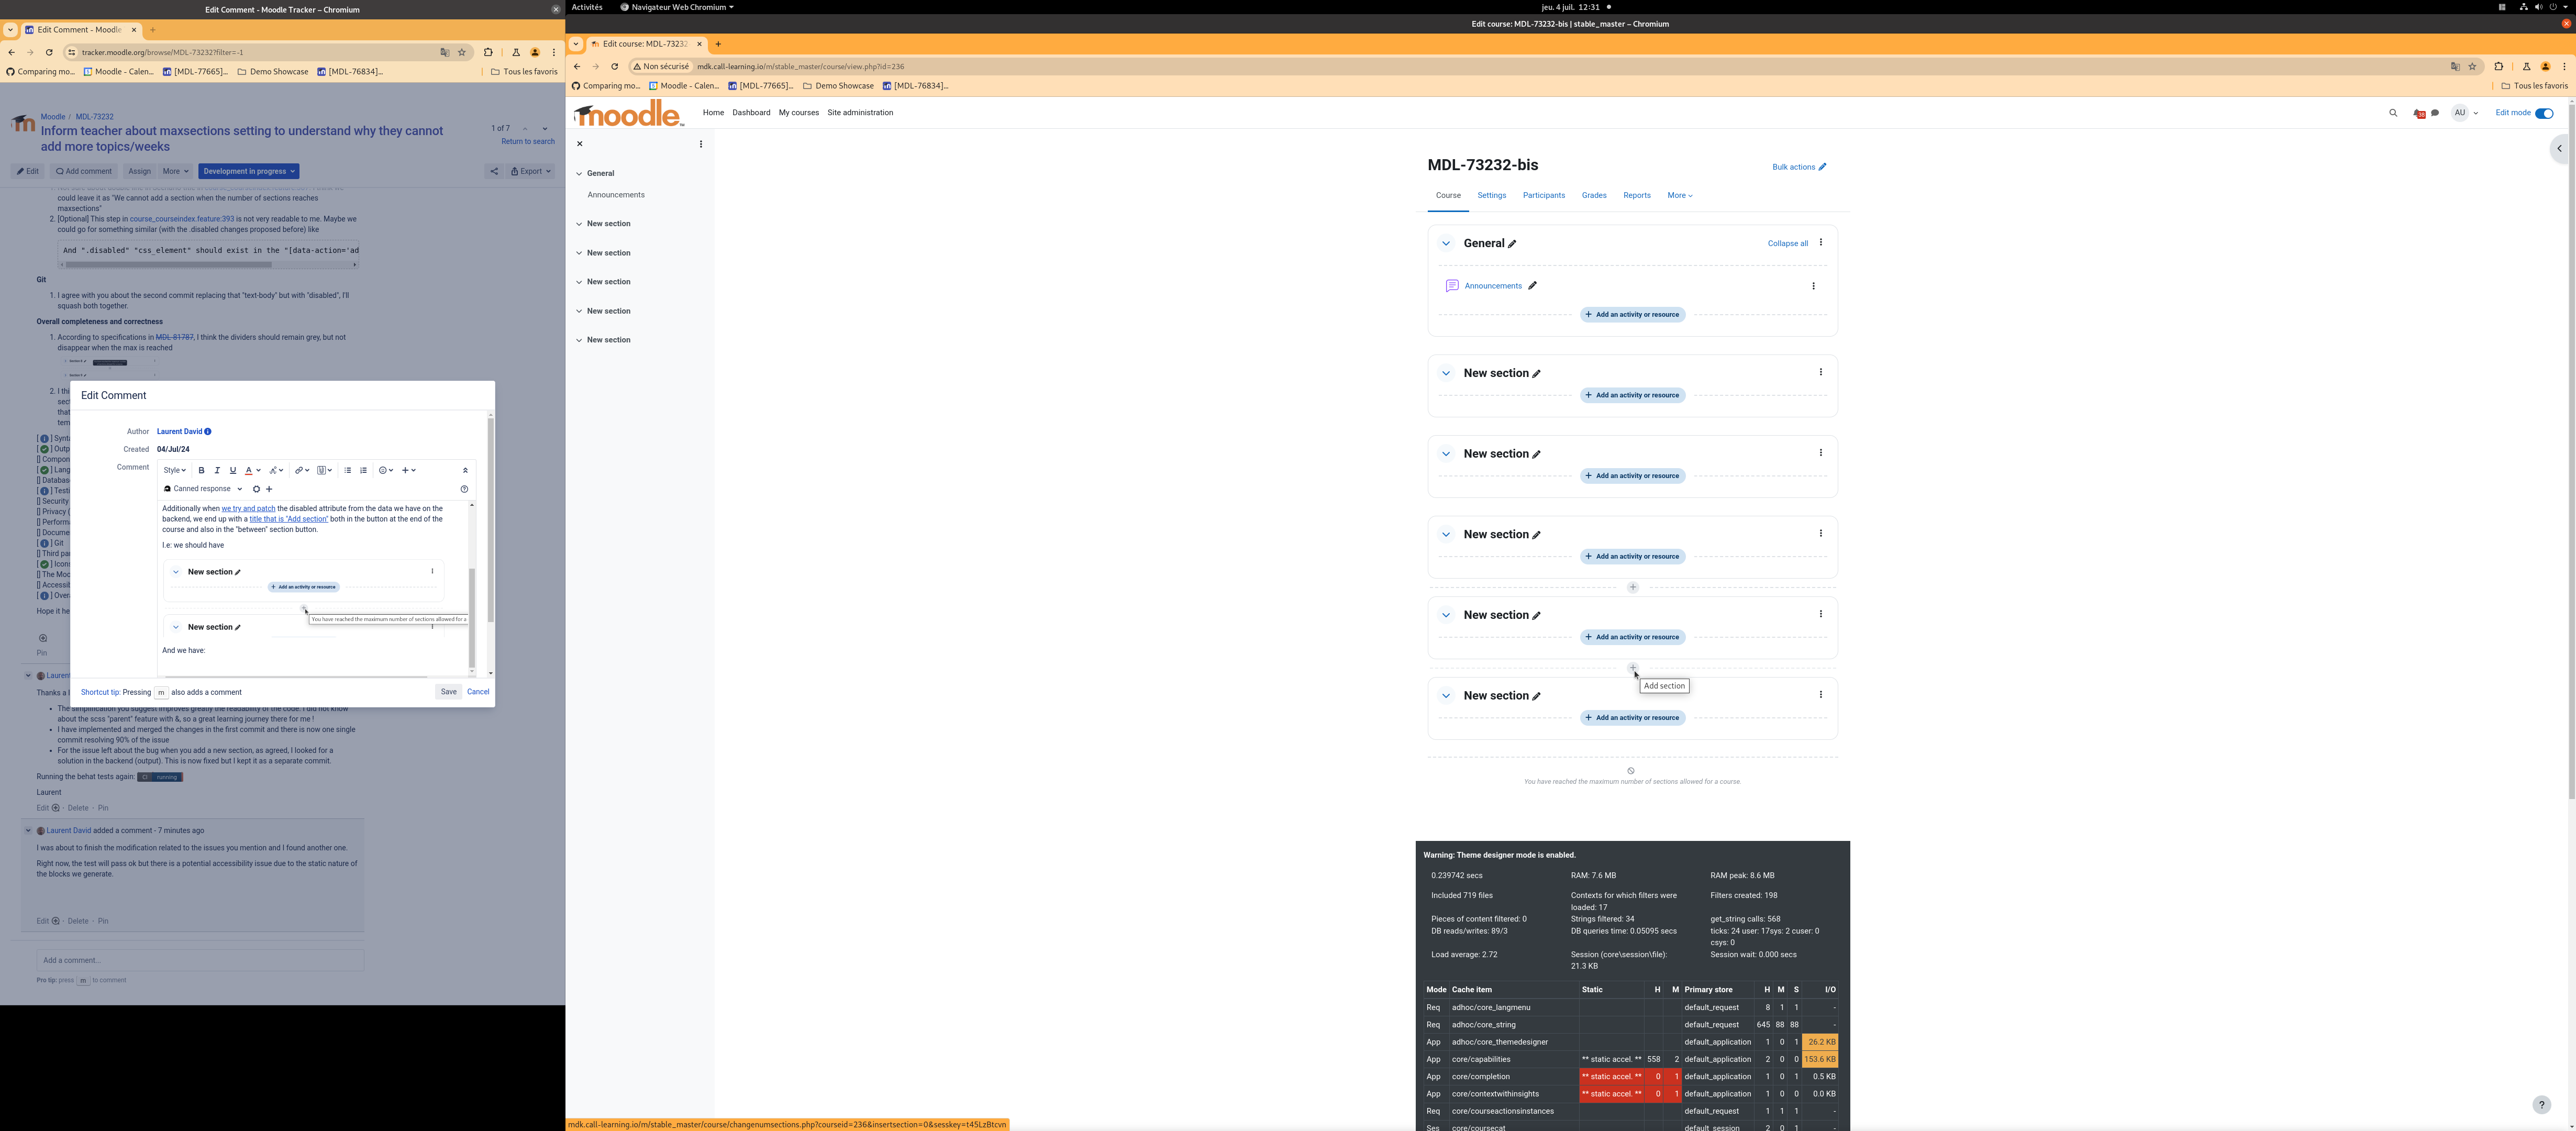Image resolution: width=2576 pixels, height=1131 pixels.
Task: Open the Style dropdown in comment editor
Action: (x=175, y=470)
